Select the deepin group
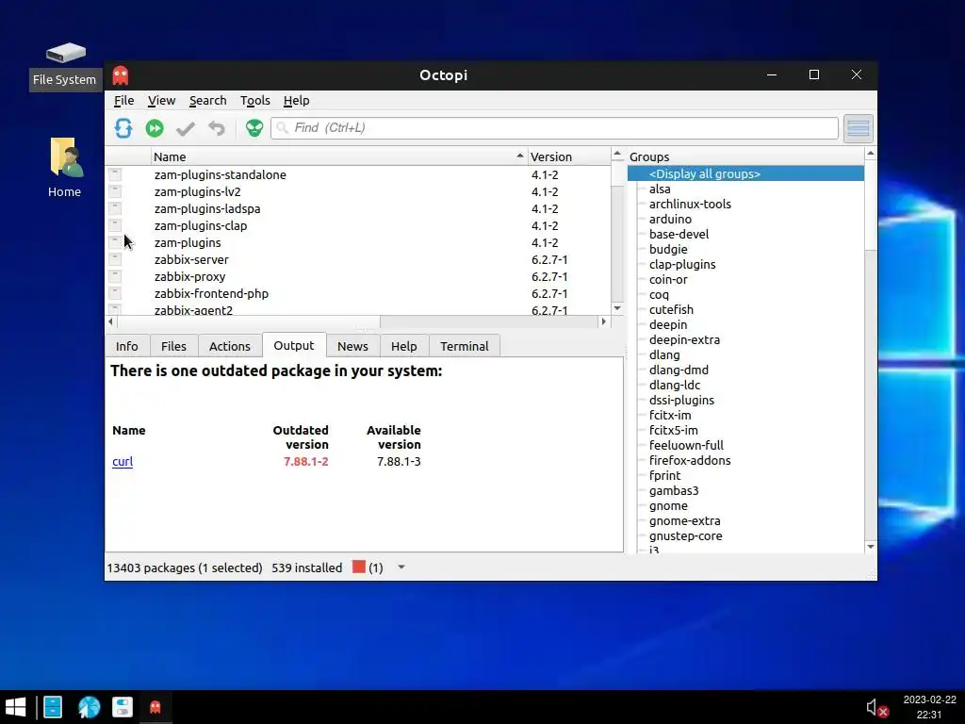This screenshot has width=965, height=724. pyautogui.click(x=668, y=324)
